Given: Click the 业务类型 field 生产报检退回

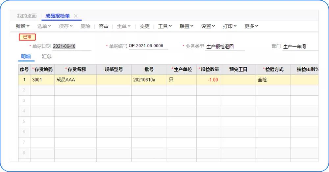Looking at the screenshot, I should (x=225, y=46).
